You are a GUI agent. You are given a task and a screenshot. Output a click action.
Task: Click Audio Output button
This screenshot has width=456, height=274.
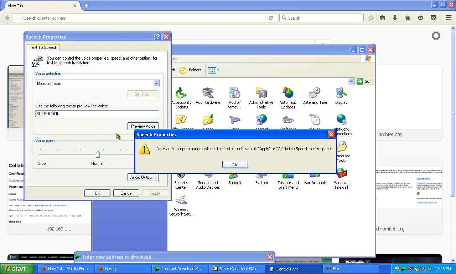[143, 177]
